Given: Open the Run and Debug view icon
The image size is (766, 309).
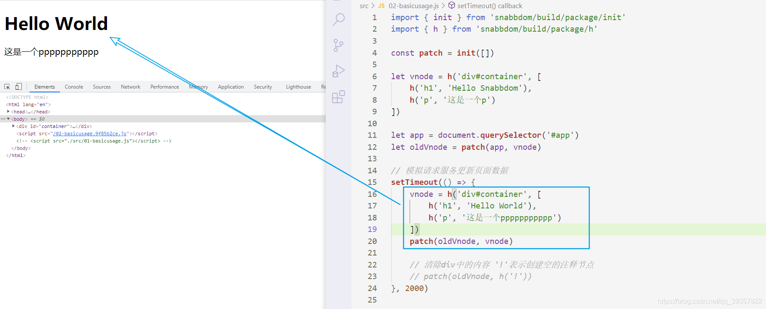Looking at the screenshot, I should pos(338,71).
